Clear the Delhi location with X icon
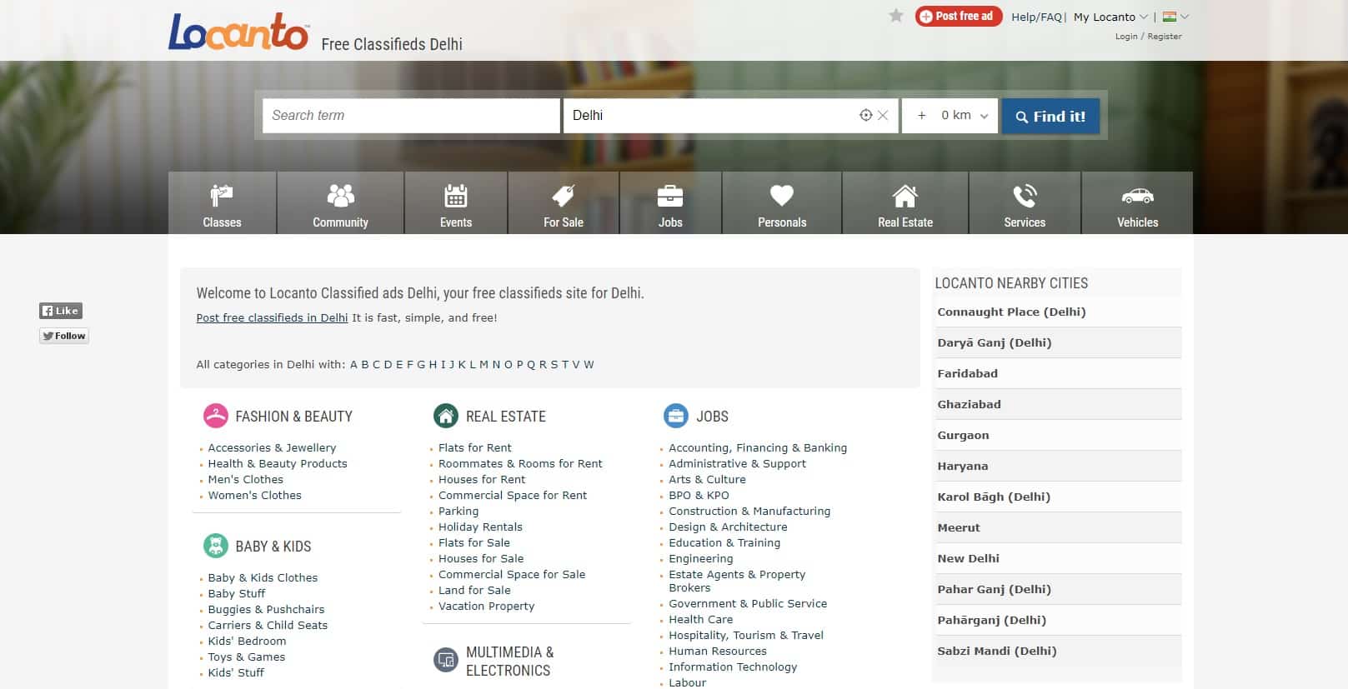 [883, 116]
